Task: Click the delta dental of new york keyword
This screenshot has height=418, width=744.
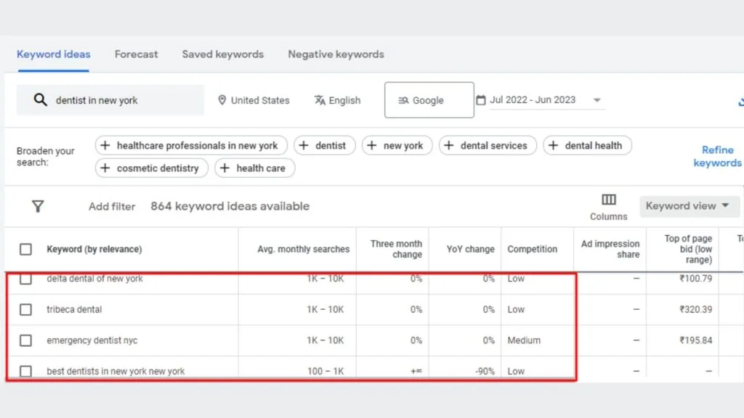Action: point(94,279)
